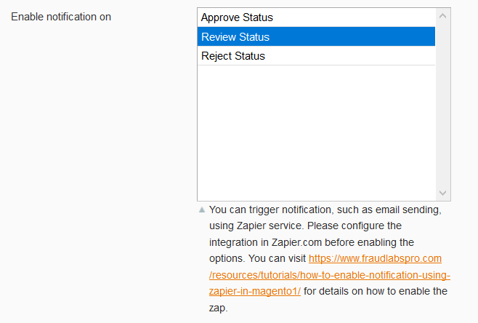Follow the zapier-in-magento1/ link segment

click(255, 291)
